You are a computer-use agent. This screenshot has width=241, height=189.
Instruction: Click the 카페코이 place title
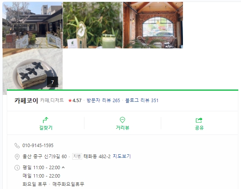26,101
